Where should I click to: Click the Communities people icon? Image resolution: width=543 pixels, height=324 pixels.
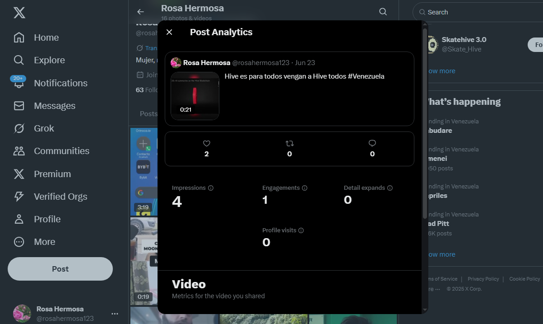[19, 151]
